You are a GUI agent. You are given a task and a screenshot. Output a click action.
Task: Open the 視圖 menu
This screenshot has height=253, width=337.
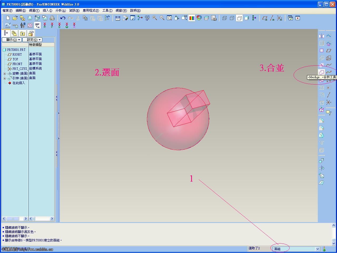tap(34, 11)
